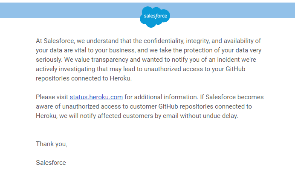Click the words "without undue delay."
This screenshot has height=181, width=295.
click(x=209, y=116)
